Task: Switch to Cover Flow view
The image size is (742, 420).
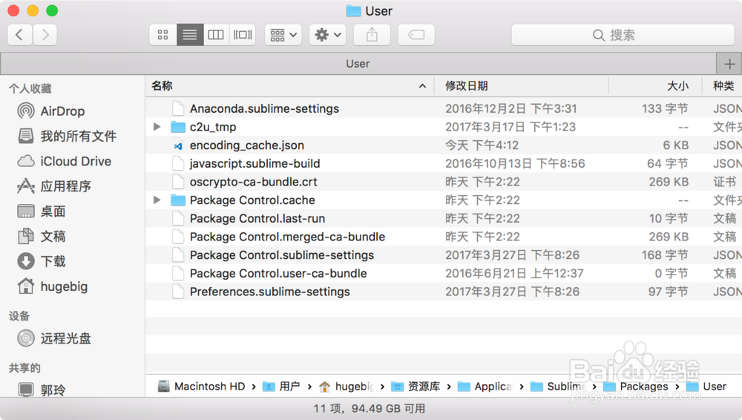Action: point(243,35)
